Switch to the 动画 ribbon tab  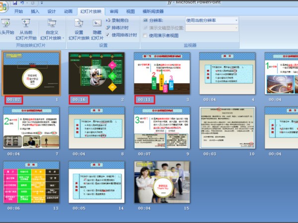point(68,11)
